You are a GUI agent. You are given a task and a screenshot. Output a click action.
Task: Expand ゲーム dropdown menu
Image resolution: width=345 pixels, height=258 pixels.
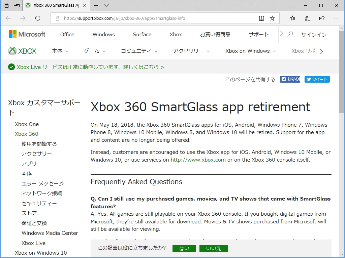[95, 51]
